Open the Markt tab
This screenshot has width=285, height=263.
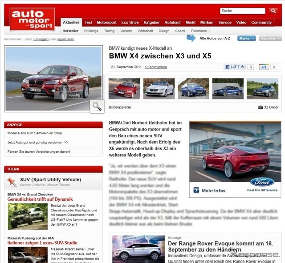pyautogui.click(x=190, y=23)
